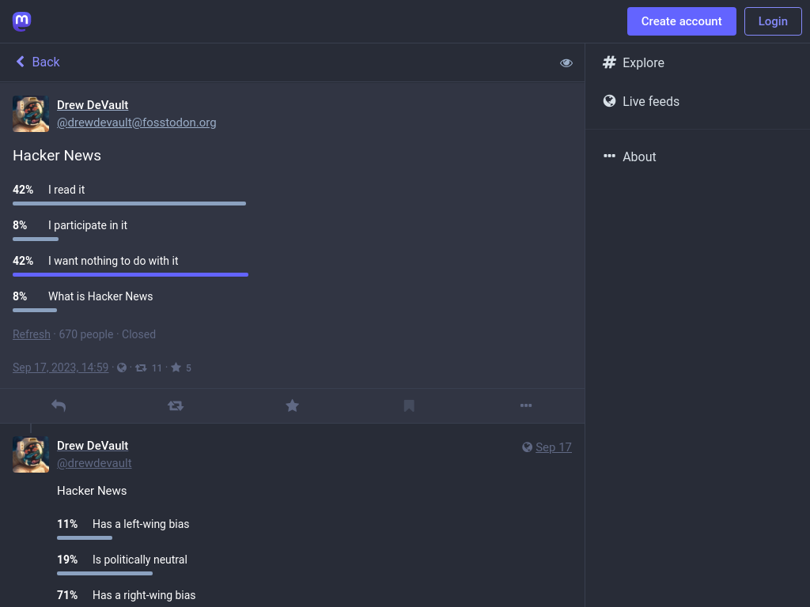Screen dimensions: 810x607
Task: Open Drew DeVault's avatar on the reply
Action: (31, 454)
